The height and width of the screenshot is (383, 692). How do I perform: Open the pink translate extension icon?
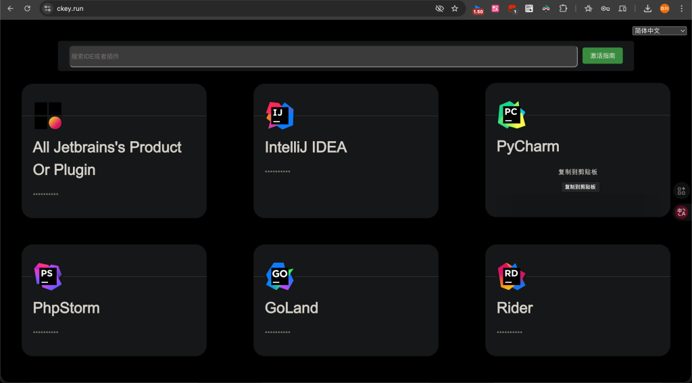(495, 8)
